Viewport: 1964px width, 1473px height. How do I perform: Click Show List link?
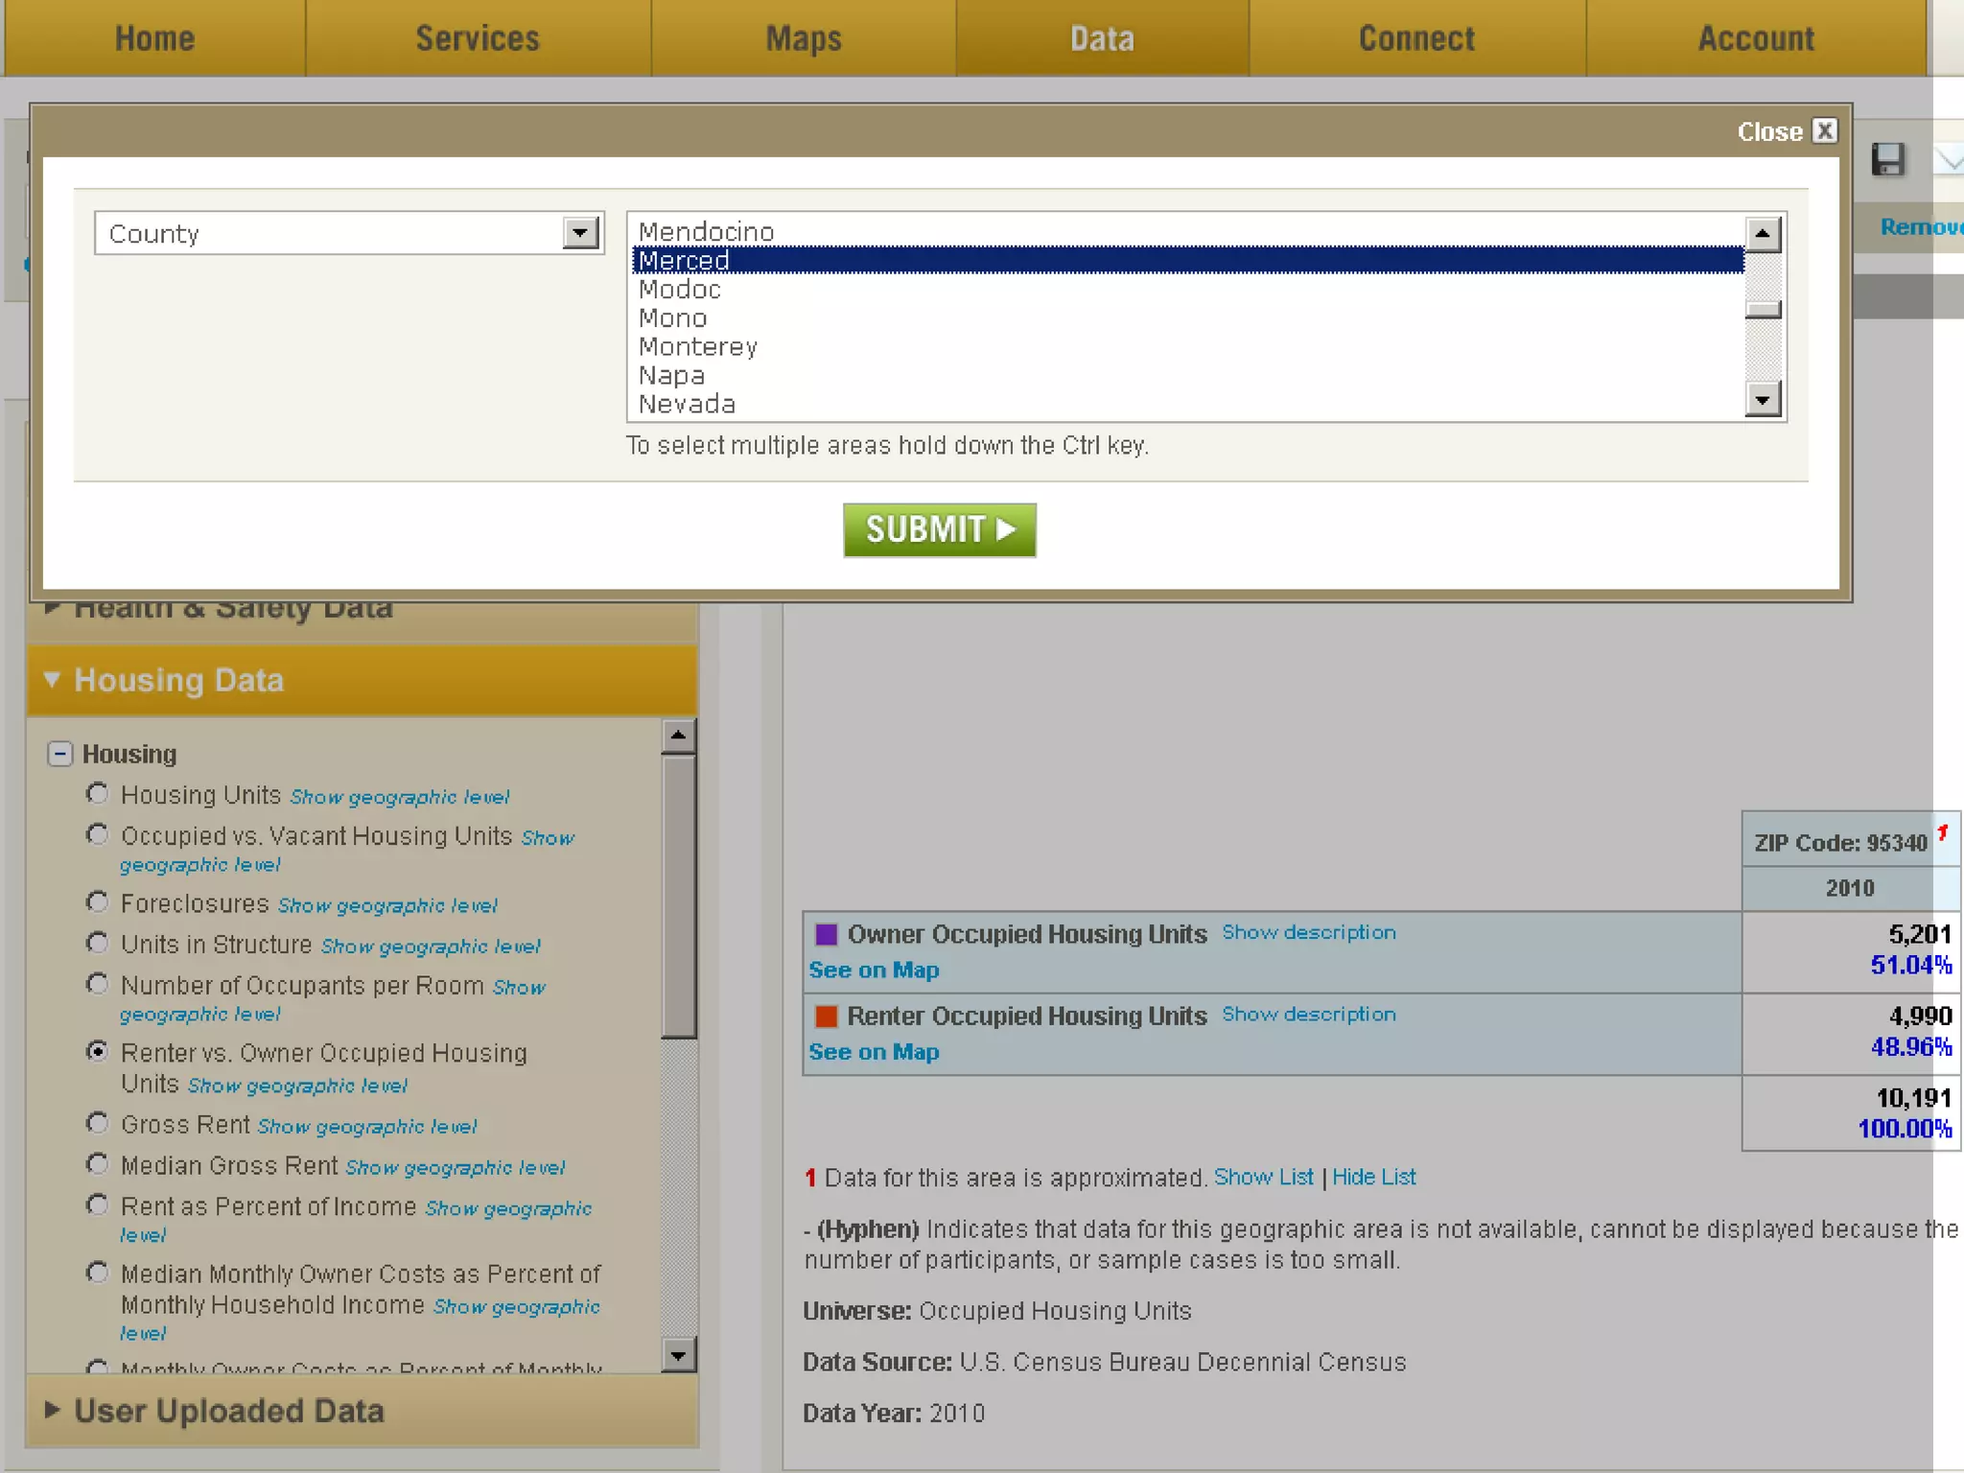(1262, 1177)
